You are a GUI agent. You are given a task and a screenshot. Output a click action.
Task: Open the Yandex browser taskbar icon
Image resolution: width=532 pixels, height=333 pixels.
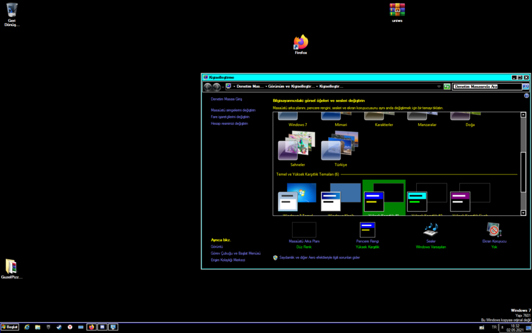[70, 327]
